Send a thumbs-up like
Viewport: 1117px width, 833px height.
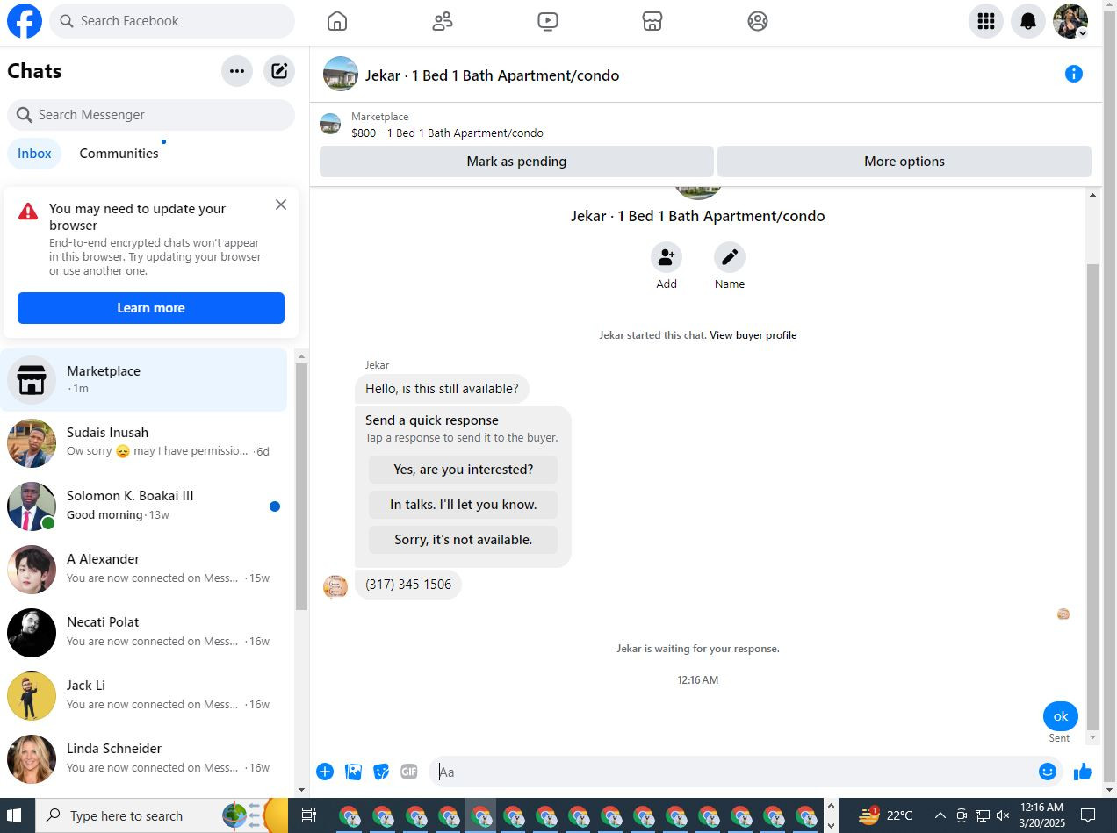[x=1083, y=772]
